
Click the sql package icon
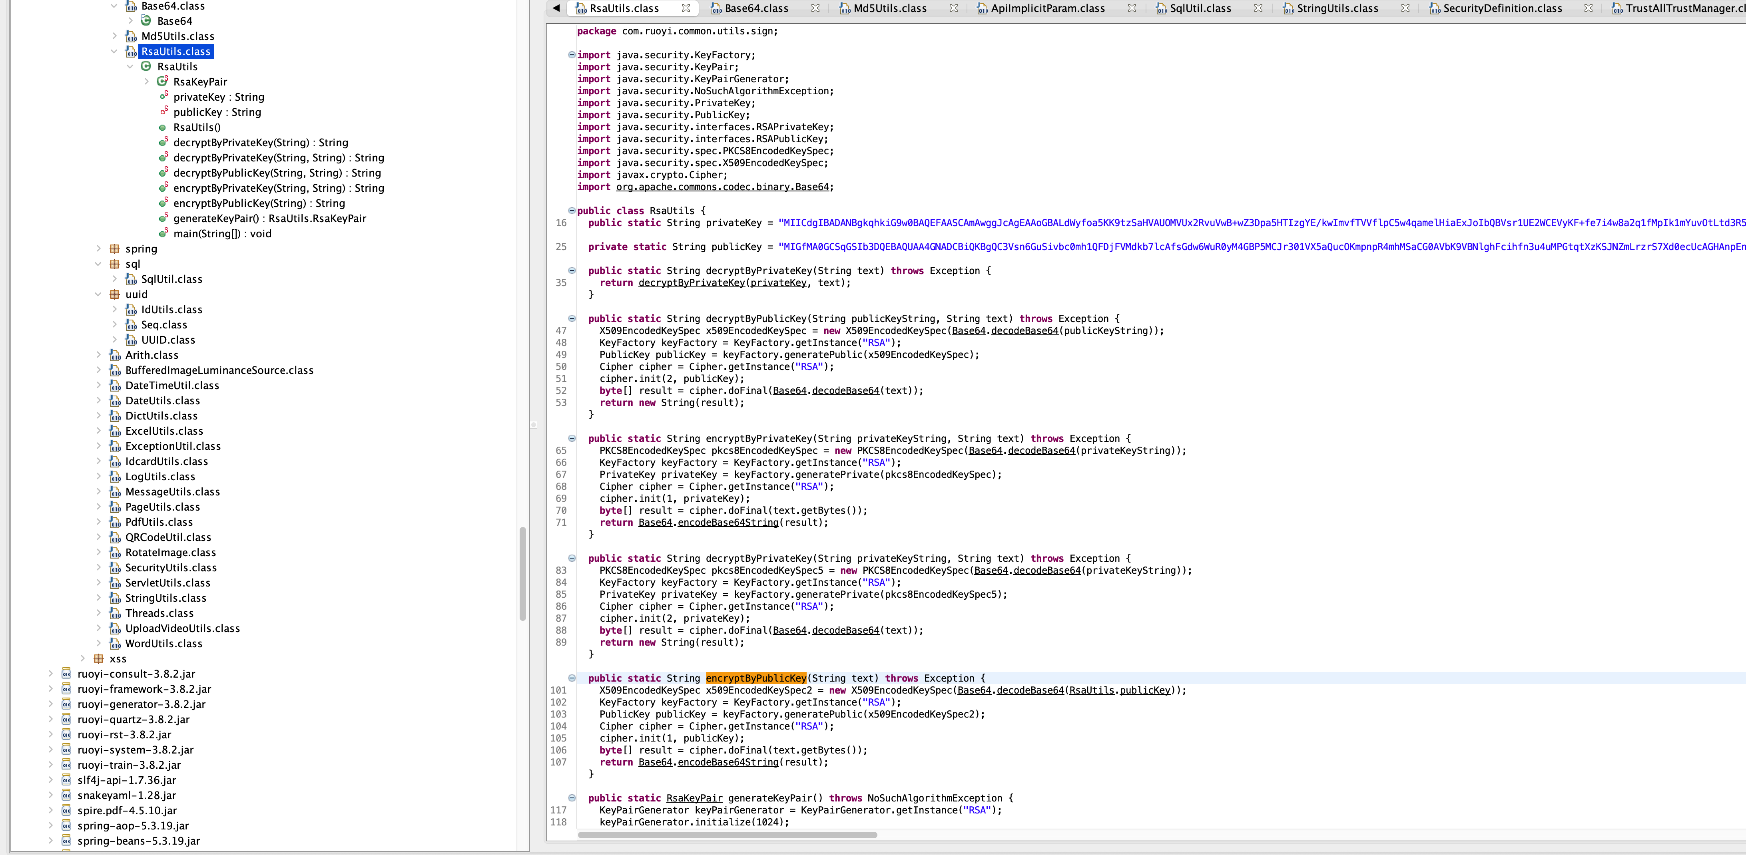[x=115, y=264]
